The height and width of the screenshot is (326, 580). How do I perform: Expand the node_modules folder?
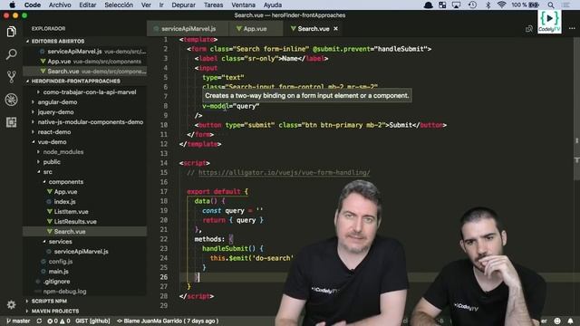(x=63, y=152)
